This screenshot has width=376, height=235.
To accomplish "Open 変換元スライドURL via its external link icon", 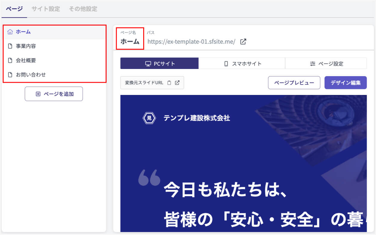I will pos(177,83).
